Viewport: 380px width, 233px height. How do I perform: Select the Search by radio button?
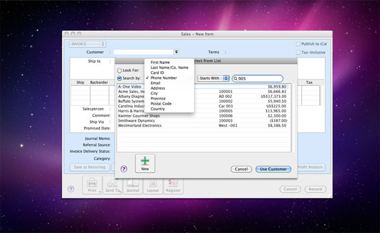(120, 78)
